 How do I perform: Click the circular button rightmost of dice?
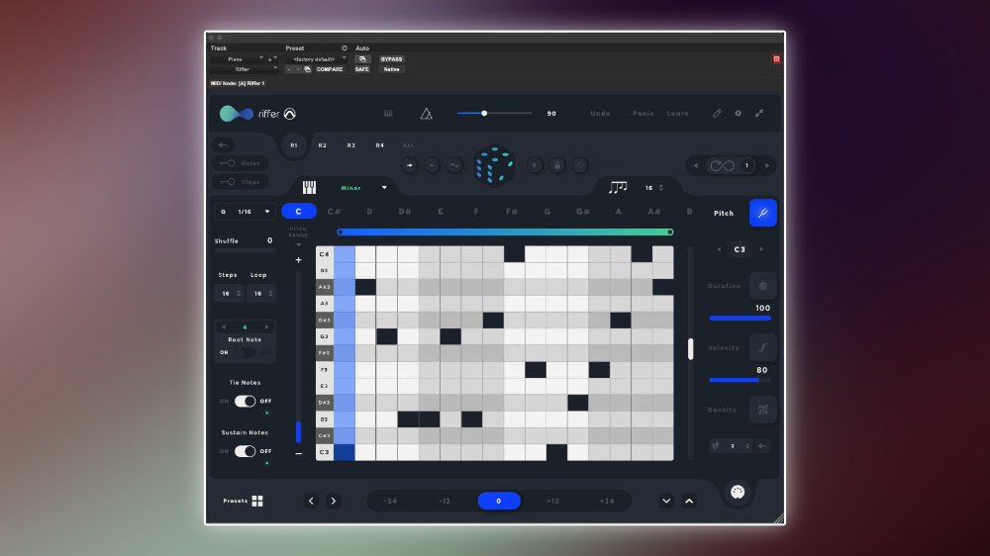pos(579,165)
